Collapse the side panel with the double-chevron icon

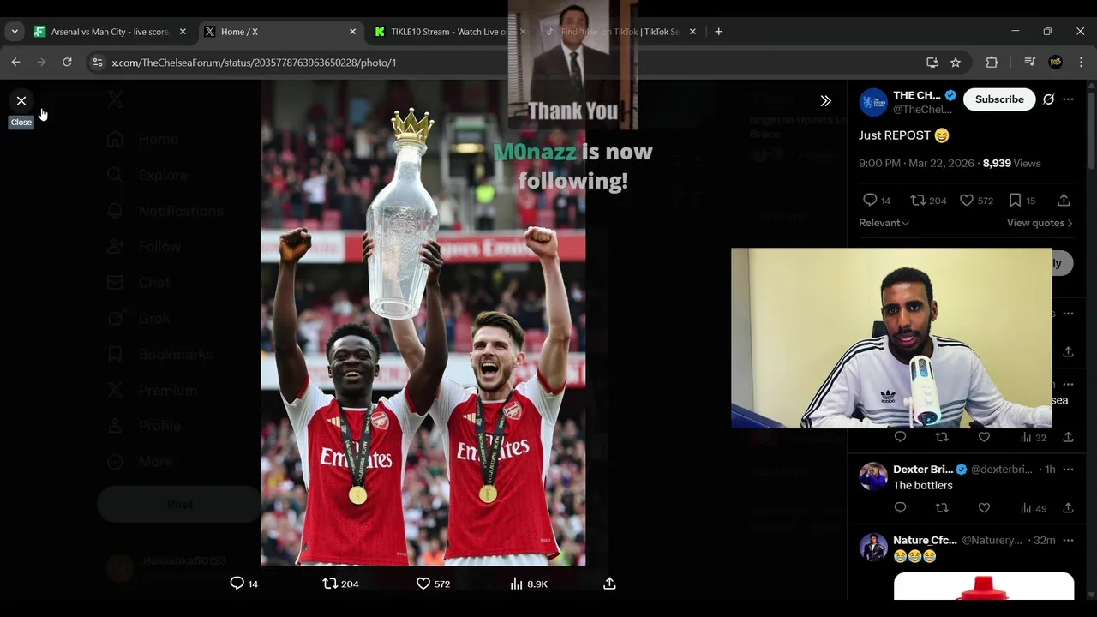coord(825,100)
